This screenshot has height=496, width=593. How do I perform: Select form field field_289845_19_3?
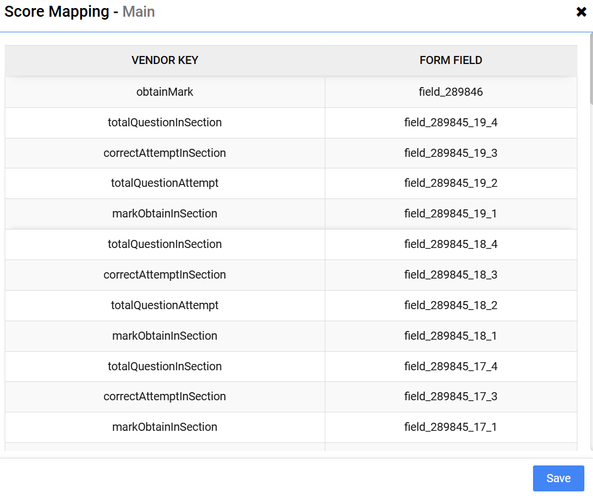point(451,153)
